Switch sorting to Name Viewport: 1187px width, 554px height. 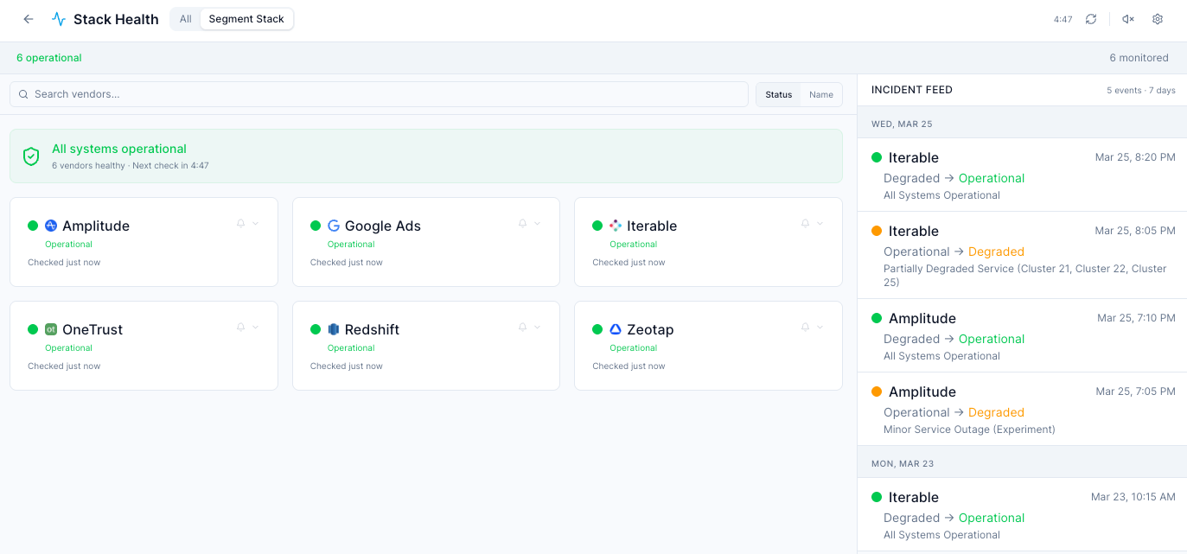pyautogui.click(x=820, y=94)
